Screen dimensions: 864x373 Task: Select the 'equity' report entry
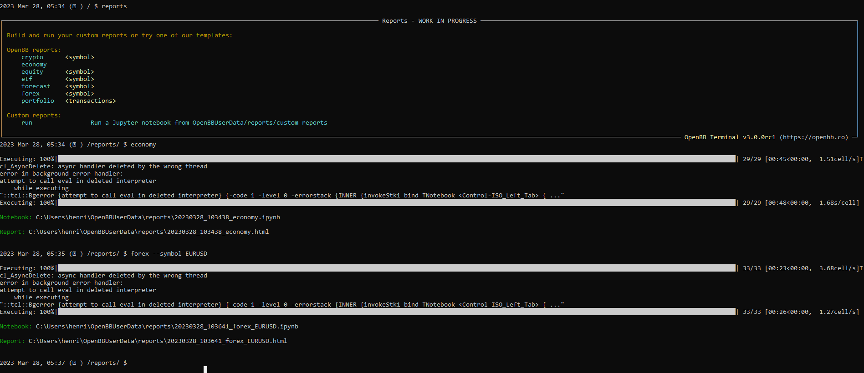pos(32,72)
